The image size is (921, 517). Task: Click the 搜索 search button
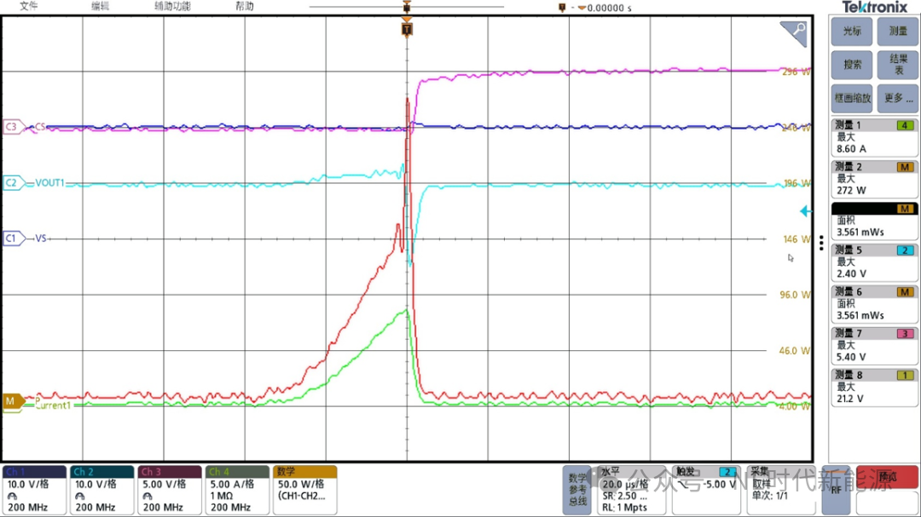coord(852,65)
